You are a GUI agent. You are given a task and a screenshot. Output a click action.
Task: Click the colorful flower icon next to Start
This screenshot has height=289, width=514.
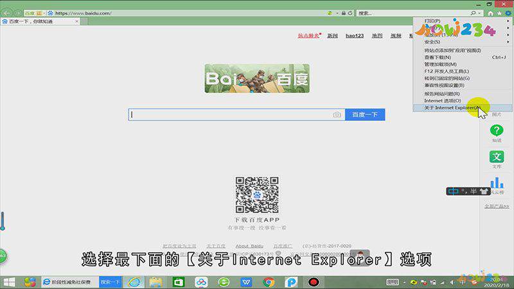(30, 282)
